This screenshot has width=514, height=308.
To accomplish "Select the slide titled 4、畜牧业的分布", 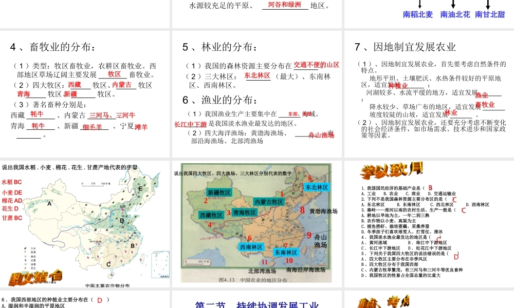I will click(x=85, y=94).
